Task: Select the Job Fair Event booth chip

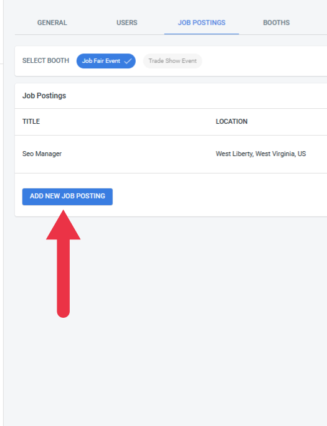Action: coord(106,61)
